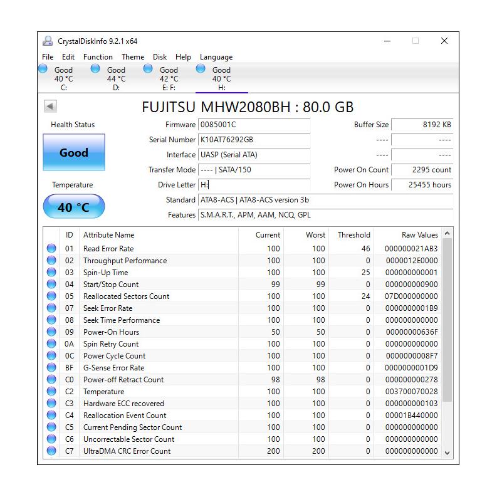Image resolution: width=497 pixels, height=497 pixels.
Task: Click the Good health status button
Action: click(74, 152)
